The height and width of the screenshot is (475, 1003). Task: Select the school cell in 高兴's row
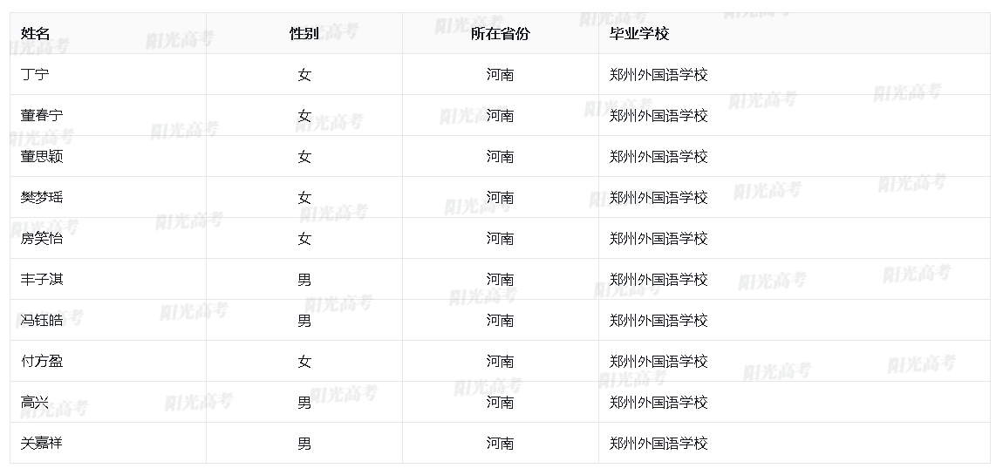point(658,403)
